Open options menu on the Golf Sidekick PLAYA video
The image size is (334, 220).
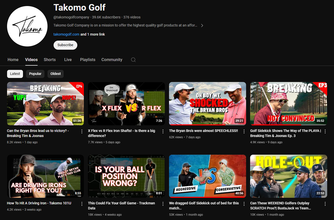[x=325, y=131]
